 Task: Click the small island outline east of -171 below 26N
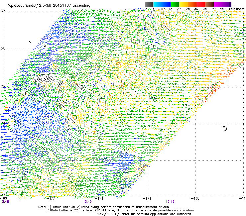[155, 98]
